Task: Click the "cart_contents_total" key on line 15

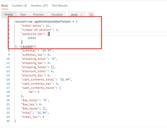Action: point(38,80)
